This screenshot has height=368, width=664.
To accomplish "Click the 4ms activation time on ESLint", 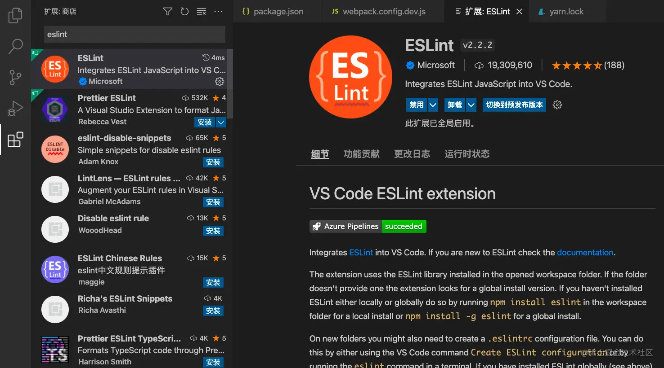I will pyautogui.click(x=214, y=57).
